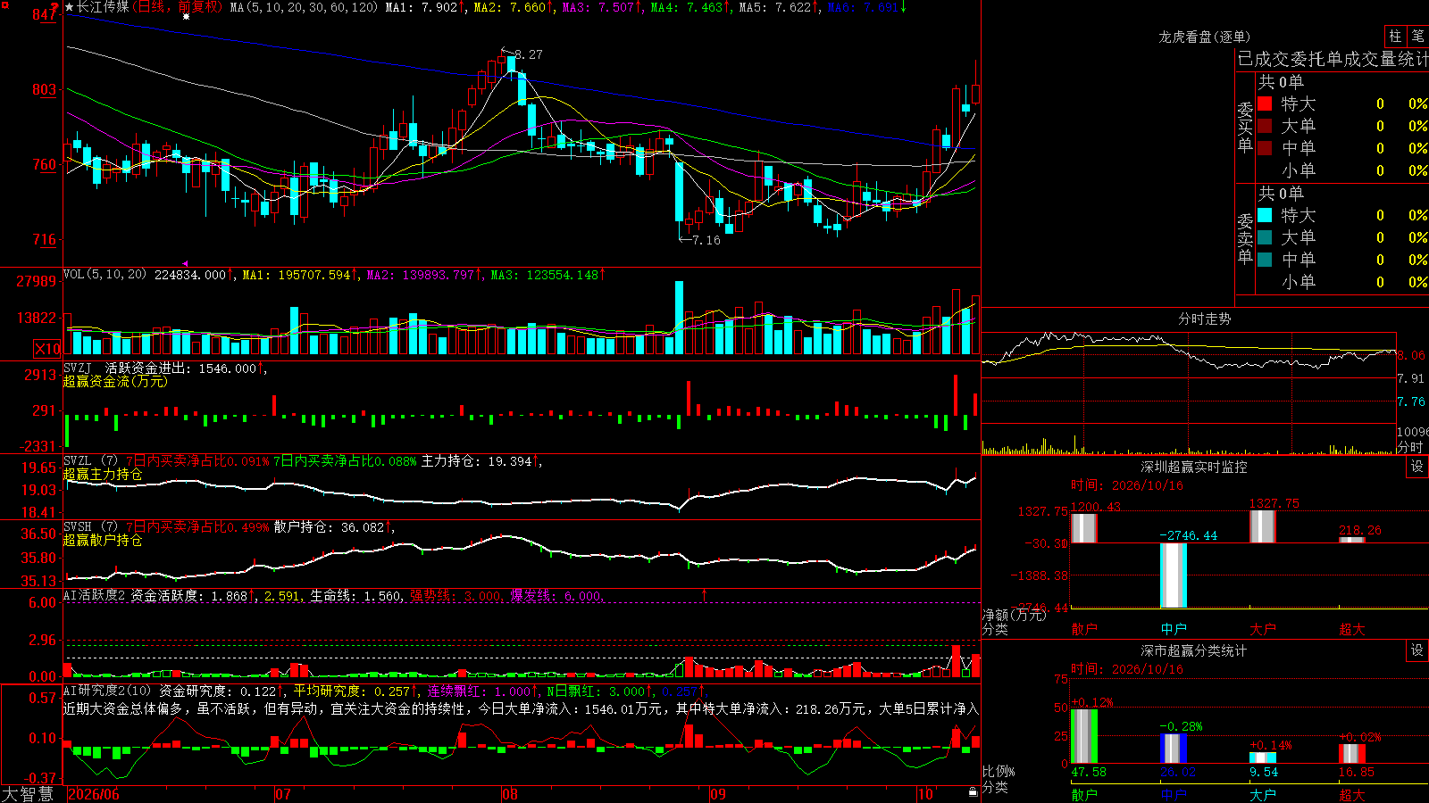The width and height of the screenshot is (1429, 803).
Task: Click the SVSH (7) indicator name
Action: click(x=90, y=527)
